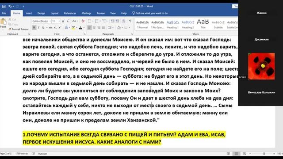Toggle Underline formatting
The width and height of the screenshot is (283, 159).
tap(43, 27)
